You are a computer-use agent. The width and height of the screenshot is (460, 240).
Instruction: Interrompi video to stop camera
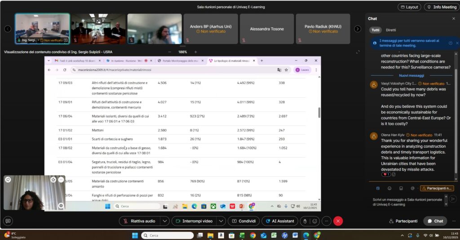(194, 221)
